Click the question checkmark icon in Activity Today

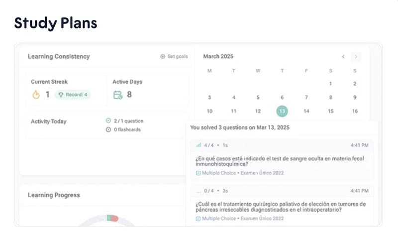click(108, 120)
